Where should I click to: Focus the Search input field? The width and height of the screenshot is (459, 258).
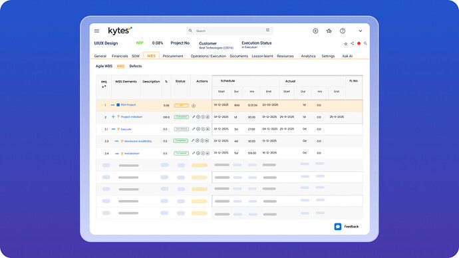point(230,31)
